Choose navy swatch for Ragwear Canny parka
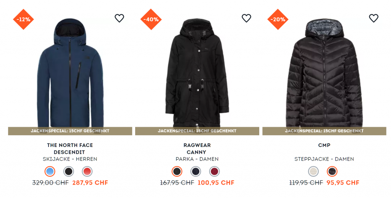The image size is (391, 198). 195,171
